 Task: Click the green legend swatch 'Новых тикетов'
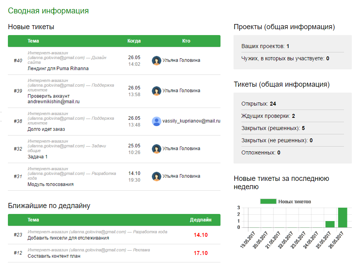click(x=268, y=201)
